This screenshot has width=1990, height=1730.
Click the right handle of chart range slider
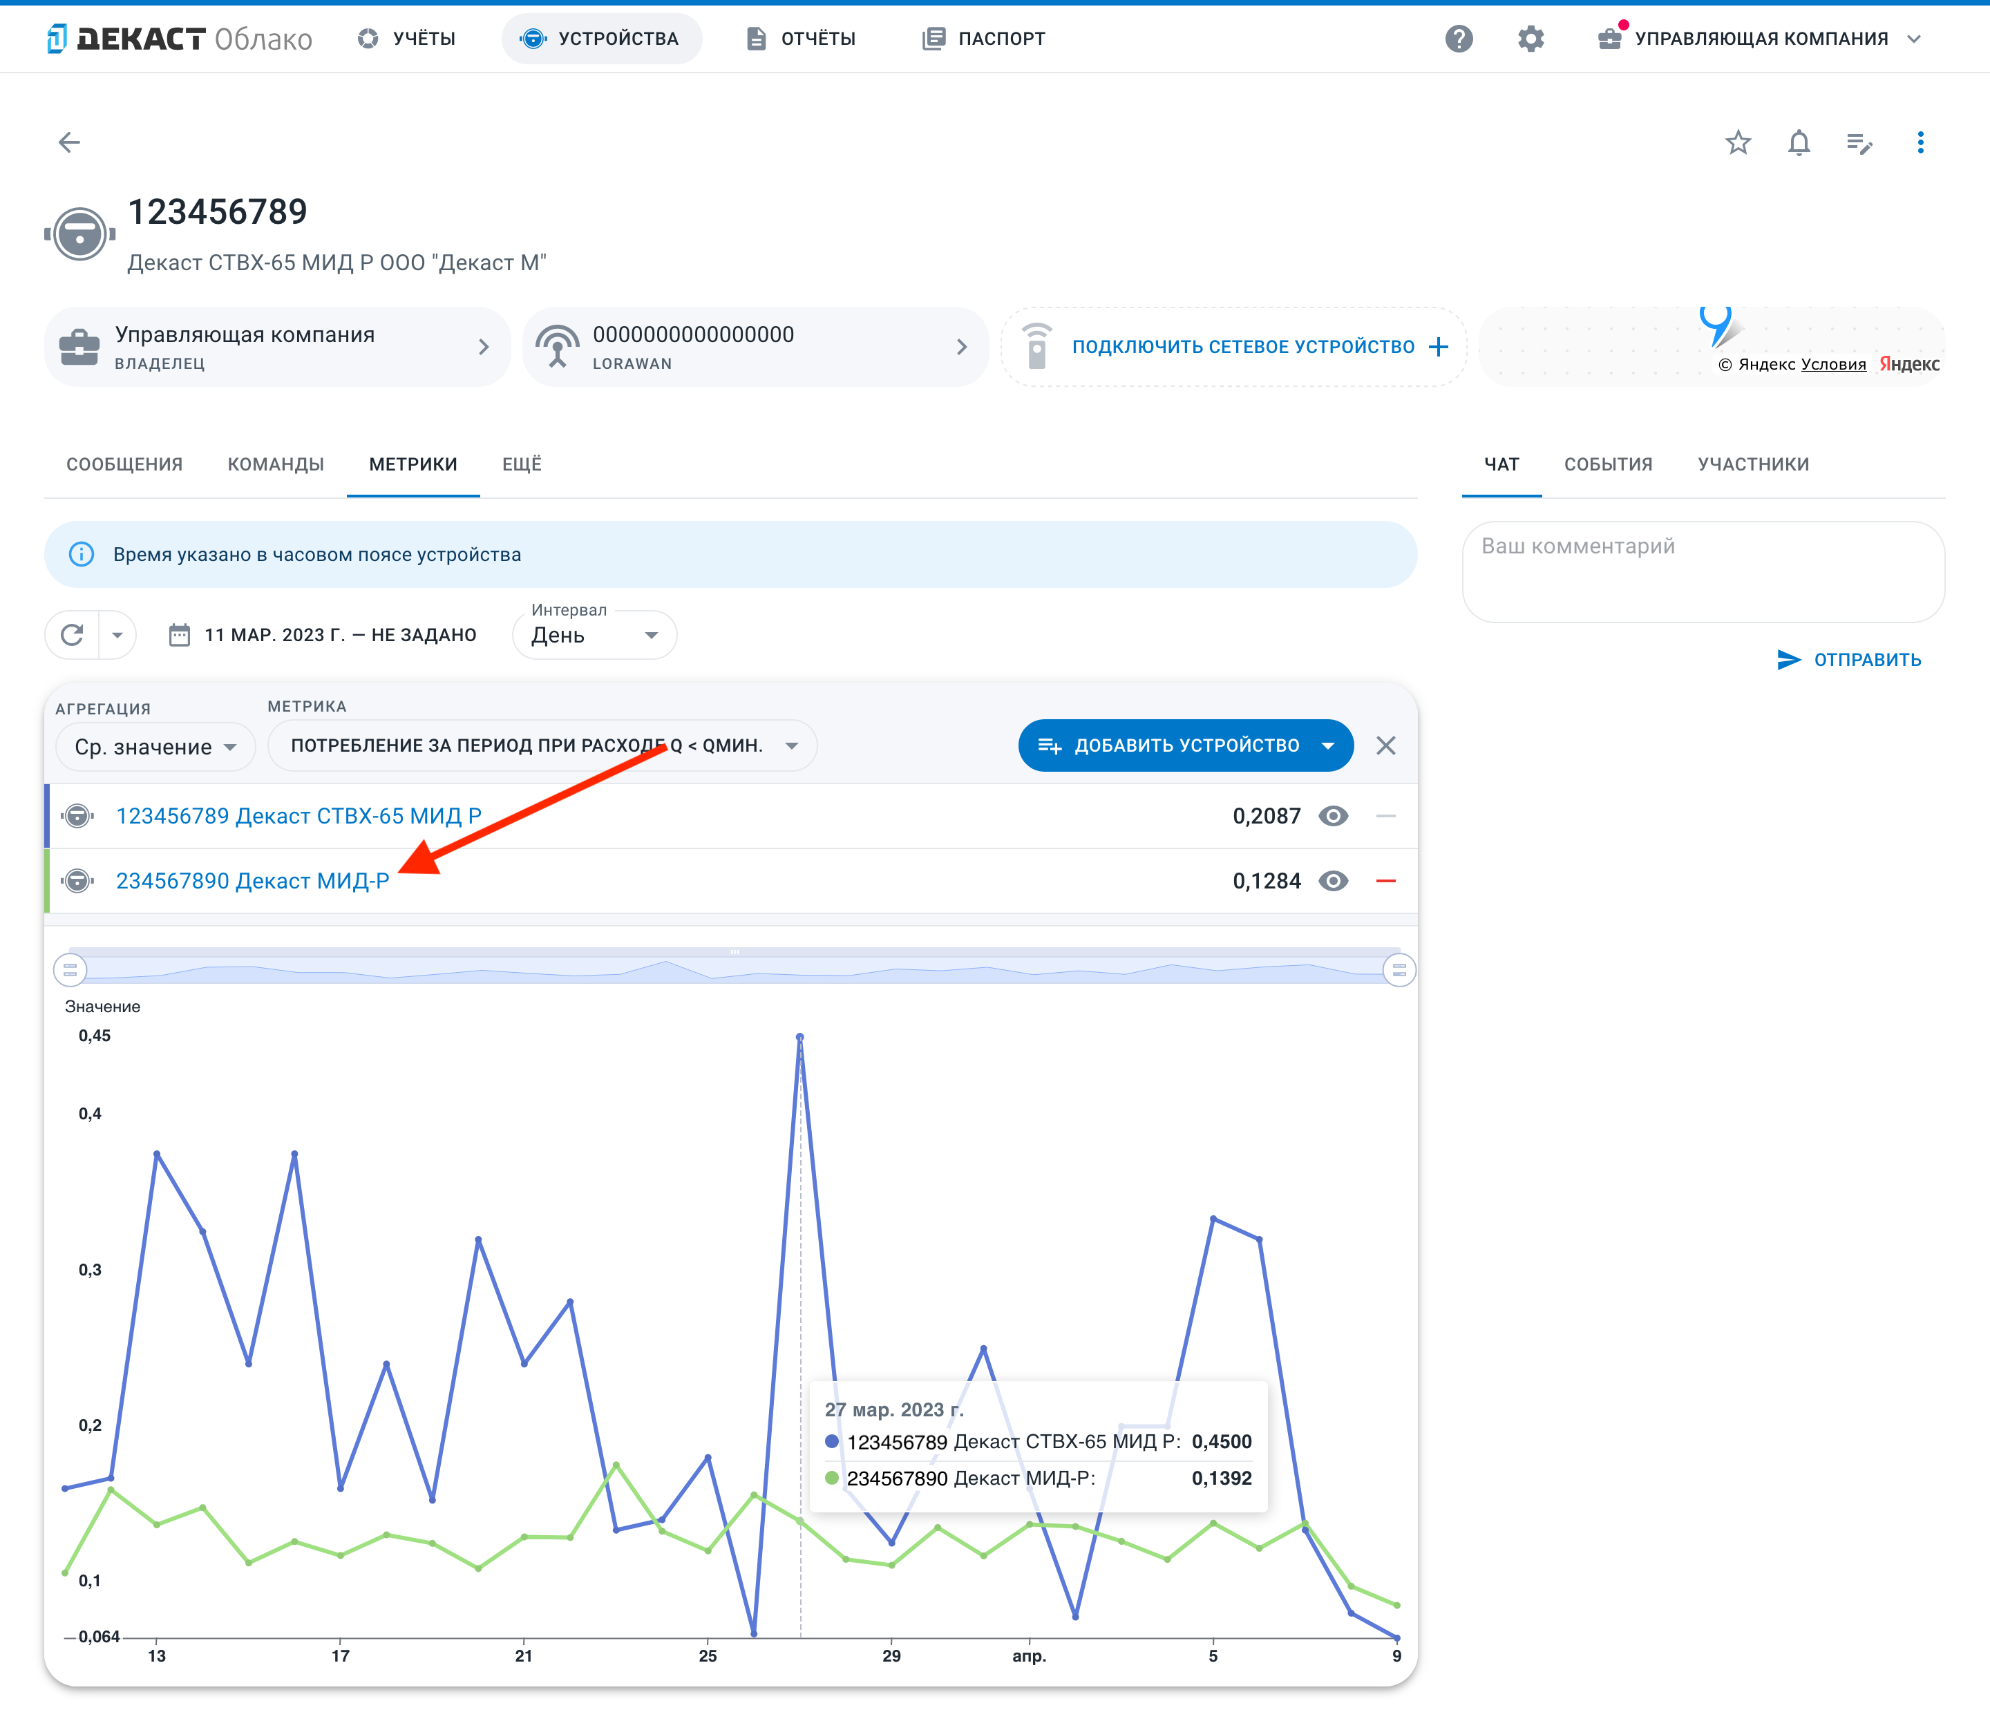point(1399,970)
